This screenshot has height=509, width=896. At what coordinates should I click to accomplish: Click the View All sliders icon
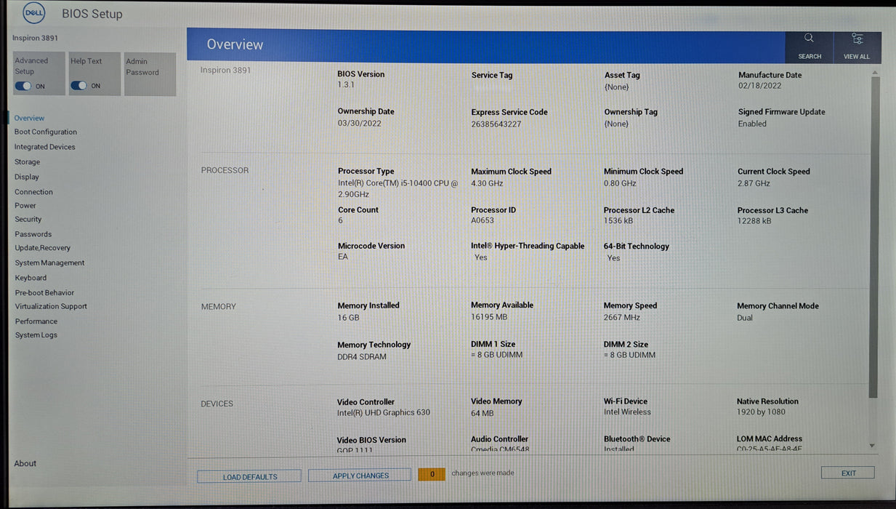[x=857, y=39]
